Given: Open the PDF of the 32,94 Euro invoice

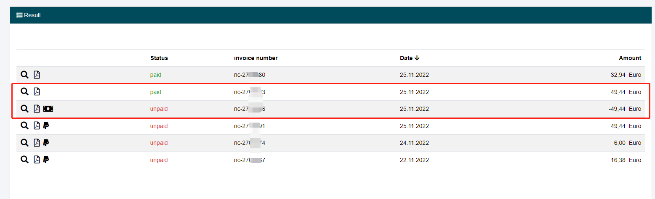Looking at the screenshot, I should click(x=37, y=75).
